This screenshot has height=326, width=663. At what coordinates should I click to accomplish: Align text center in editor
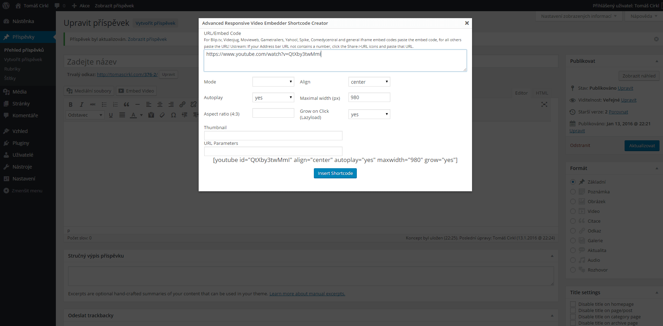point(160,104)
